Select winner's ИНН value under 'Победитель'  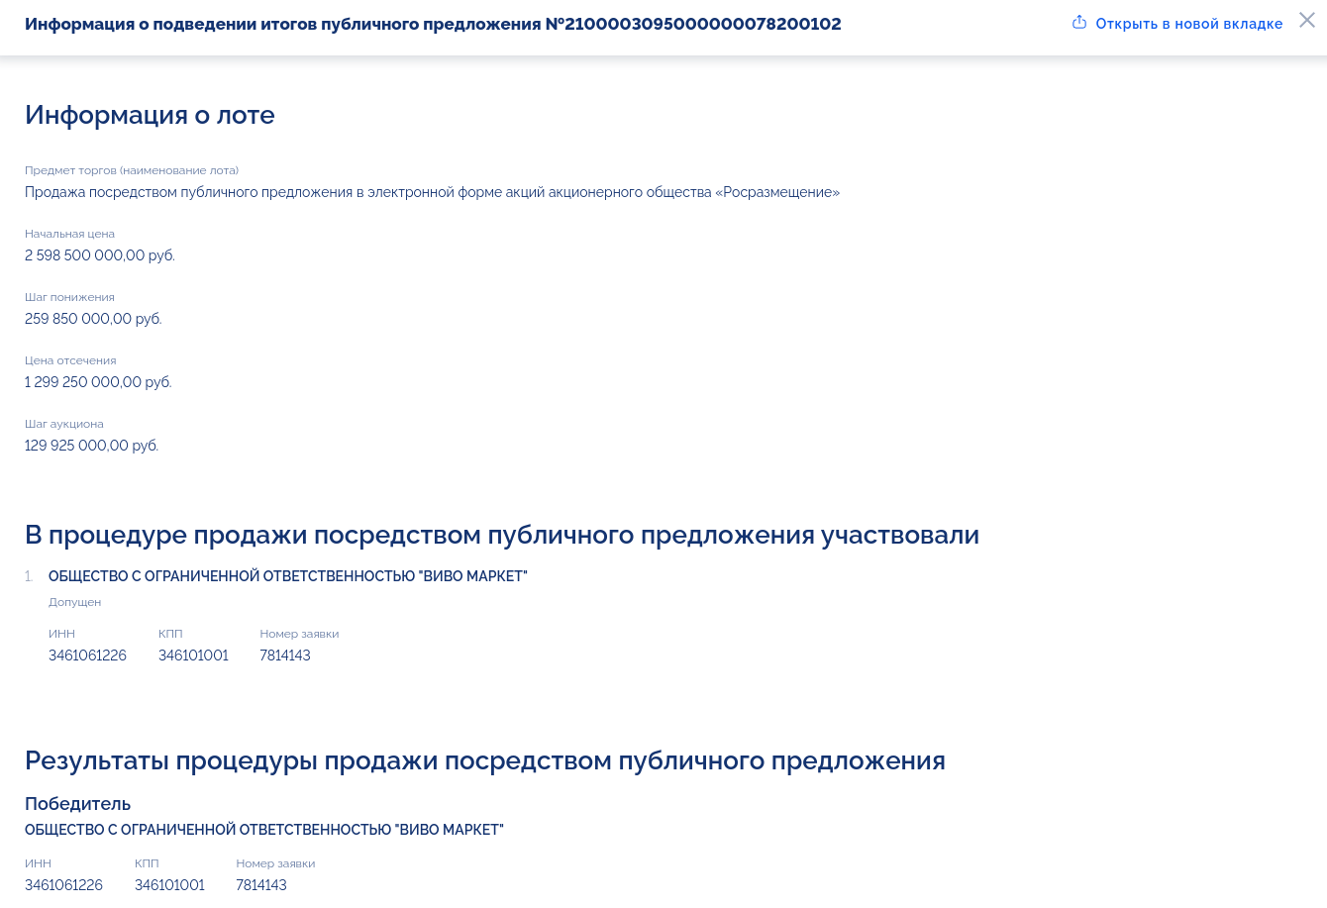[63, 885]
